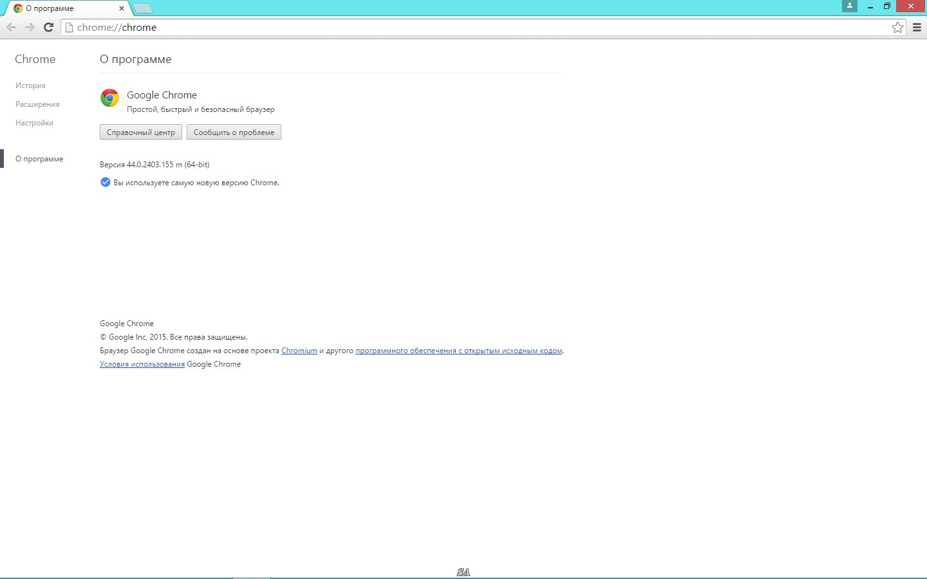Click the forward navigation arrow

tap(30, 27)
